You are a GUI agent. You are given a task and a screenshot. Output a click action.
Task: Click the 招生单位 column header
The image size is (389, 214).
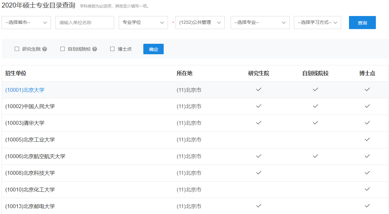click(16, 73)
